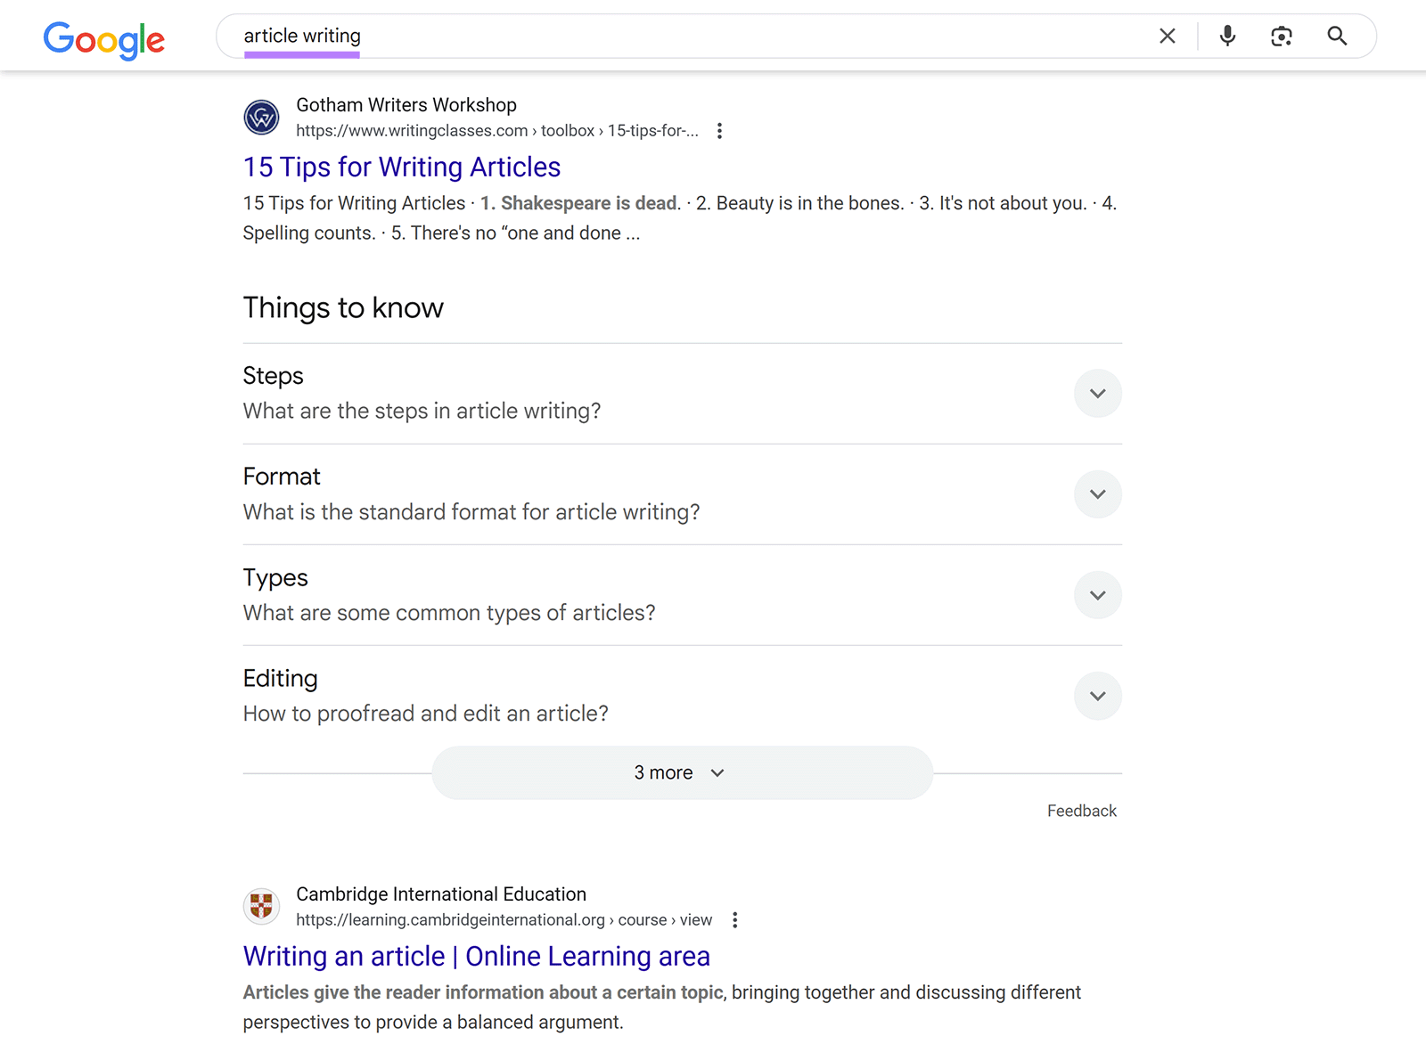Click the Things to know heading
This screenshot has width=1426, height=1061.
pos(343,307)
